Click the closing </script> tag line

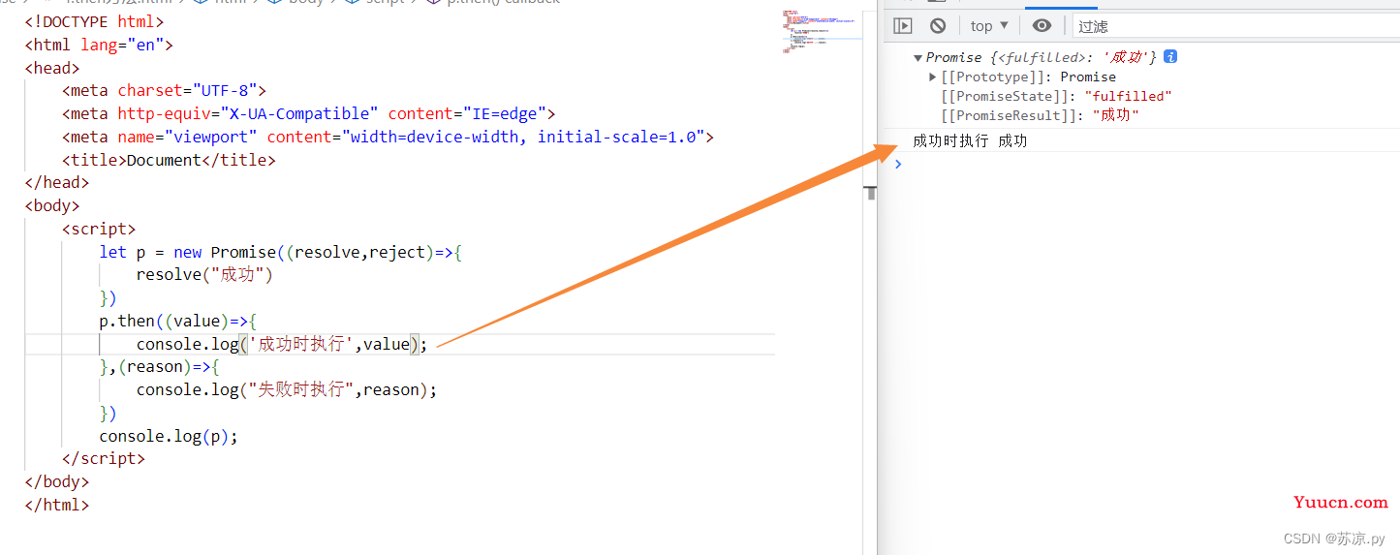coord(103,458)
